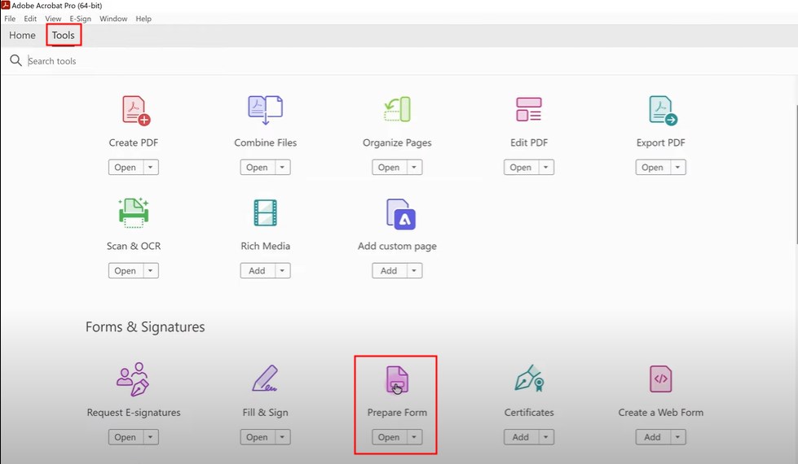Viewport: 798px width, 464px height.
Task: Select the Combine Files icon
Action: point(265,111)
